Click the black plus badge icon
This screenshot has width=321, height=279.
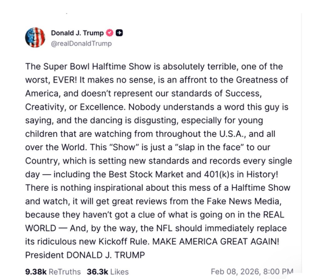click(119, 33)
